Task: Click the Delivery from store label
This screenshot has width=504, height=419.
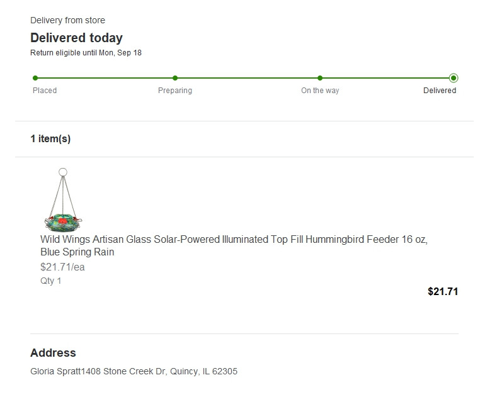Action: pyautogui.click(x=67, y=20)
